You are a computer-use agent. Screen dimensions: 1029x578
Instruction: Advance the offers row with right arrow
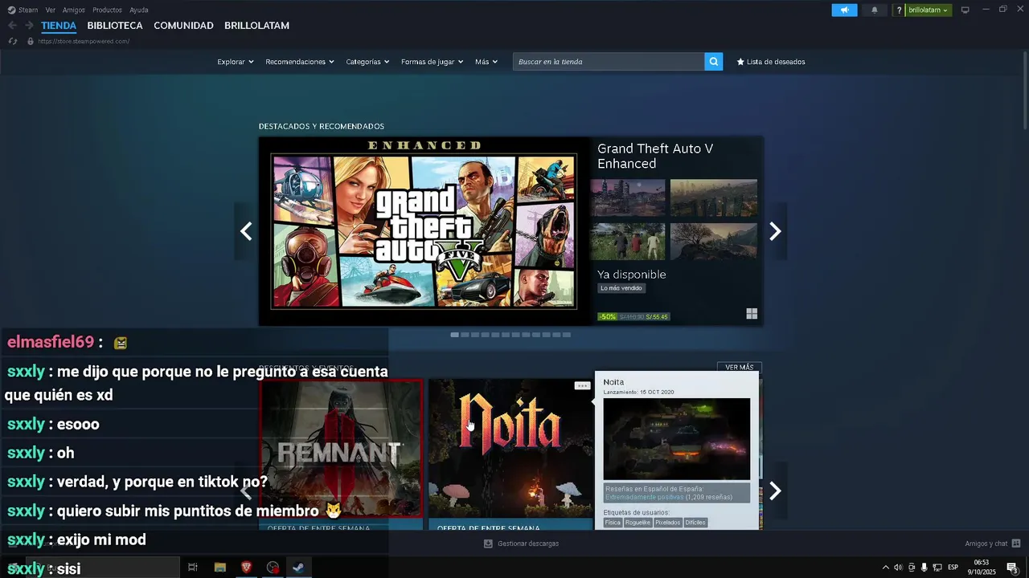pos(775,490)
